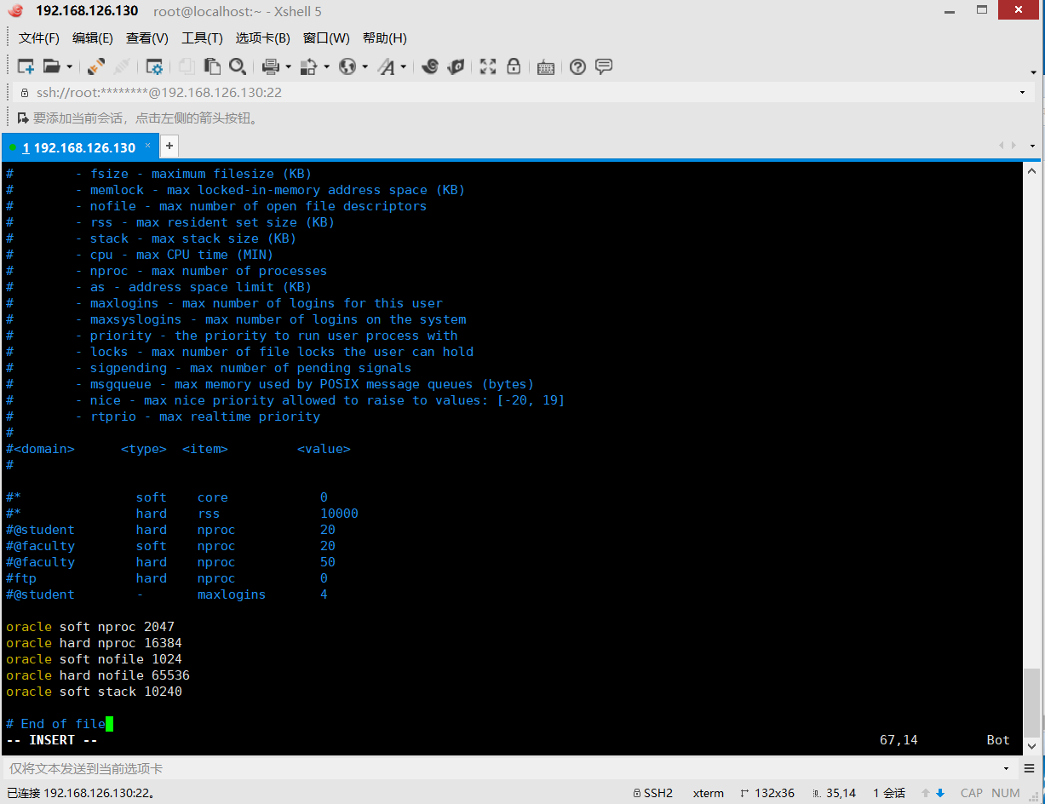This screenshot has height=804, width=1045.
Task: Click the speech bubble feedback icon
Action: click(x=604, y=66)
